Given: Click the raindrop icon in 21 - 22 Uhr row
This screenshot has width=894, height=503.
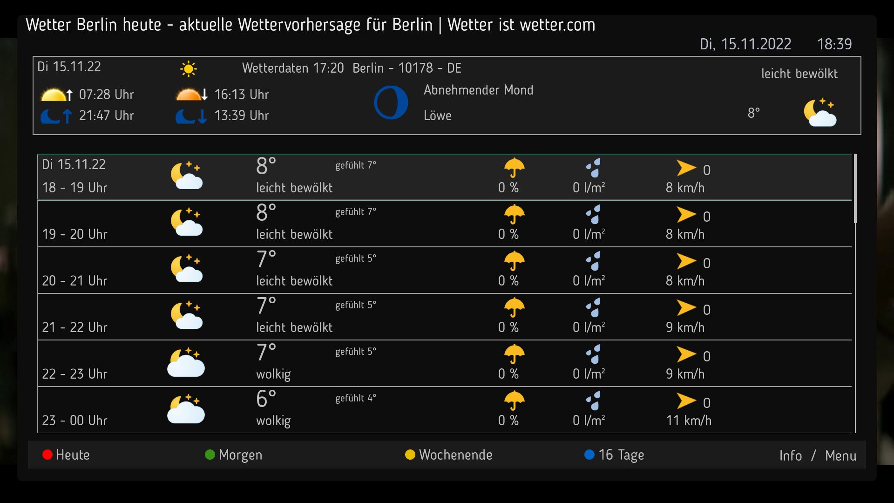Looking at the screenshot, I should coord(593,307).
